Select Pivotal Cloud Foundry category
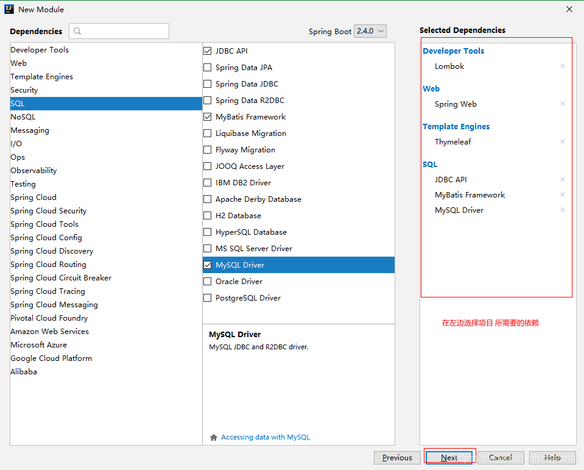The image size is (584, 470). click(x=106, y=318)
